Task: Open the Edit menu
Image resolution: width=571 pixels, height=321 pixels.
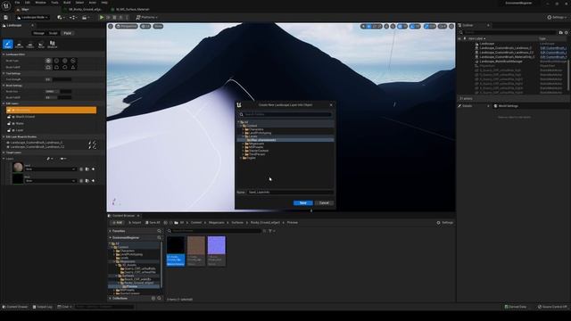Action: tap(28, 3)
